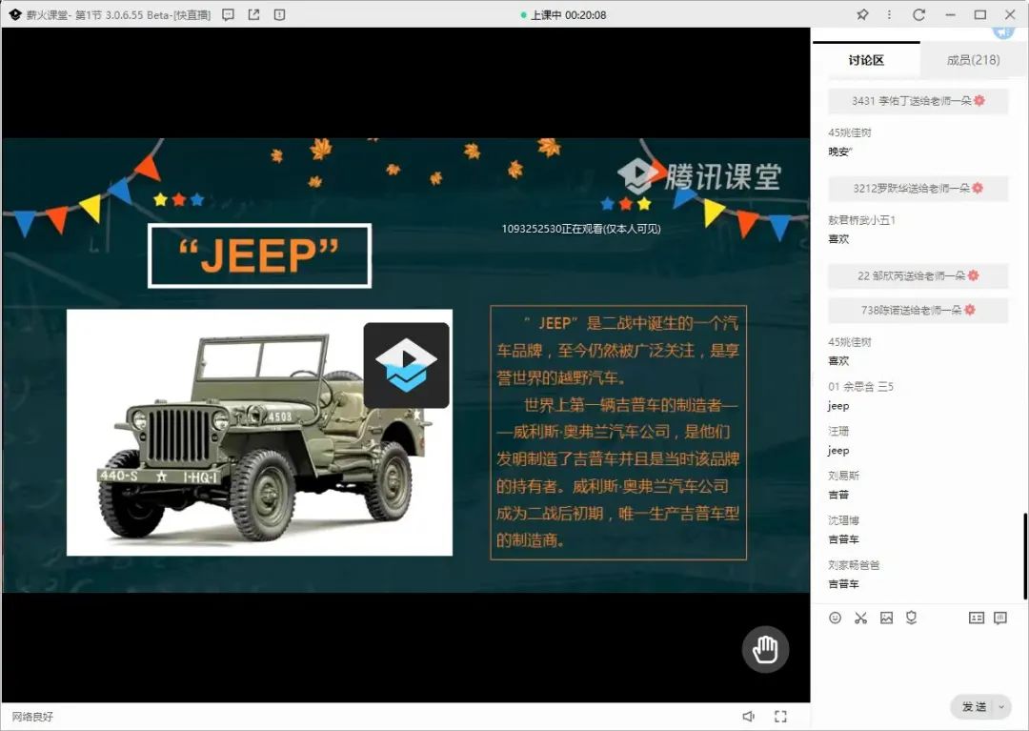Click the classroom app logo in title bar
1029x731 pixels.
(x=15, y=14)
